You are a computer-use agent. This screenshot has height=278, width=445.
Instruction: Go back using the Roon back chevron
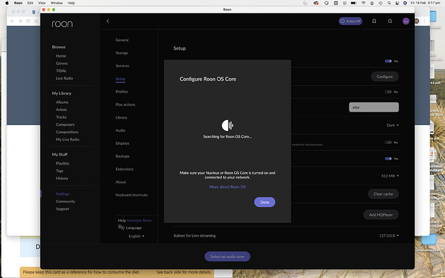coord(108,21)
